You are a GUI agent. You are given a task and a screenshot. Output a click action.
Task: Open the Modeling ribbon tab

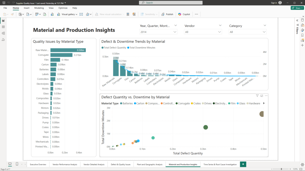coord(39,8)
